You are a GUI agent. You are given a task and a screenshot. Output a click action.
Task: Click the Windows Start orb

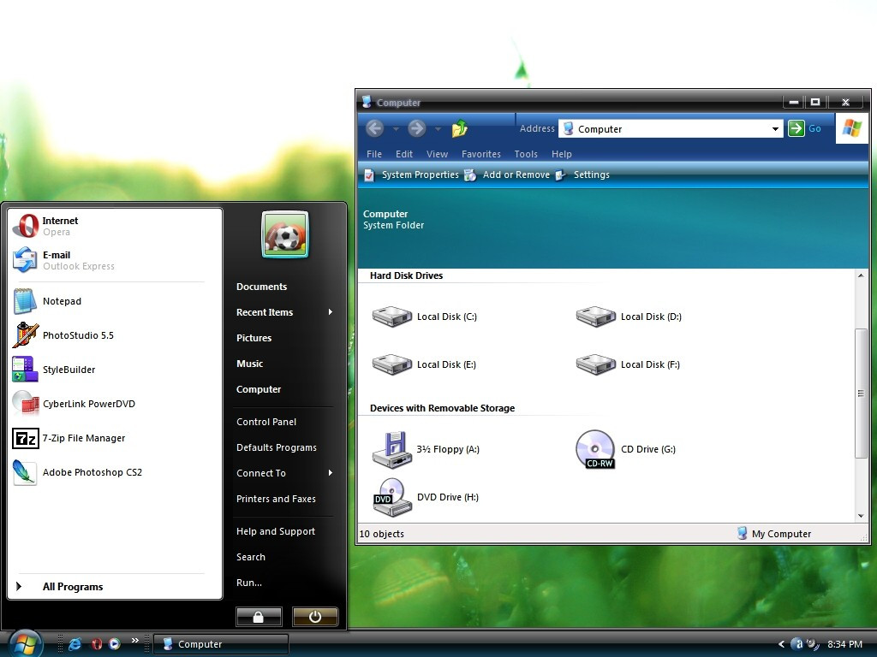pyautogui.click(x=25, y=643)
